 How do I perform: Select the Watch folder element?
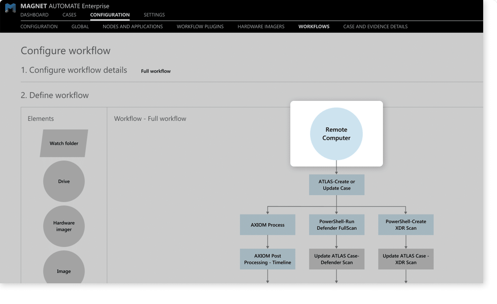point(64,143)
